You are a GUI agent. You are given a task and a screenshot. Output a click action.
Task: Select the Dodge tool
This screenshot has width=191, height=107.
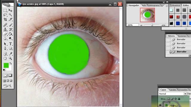tap(10, 38)
